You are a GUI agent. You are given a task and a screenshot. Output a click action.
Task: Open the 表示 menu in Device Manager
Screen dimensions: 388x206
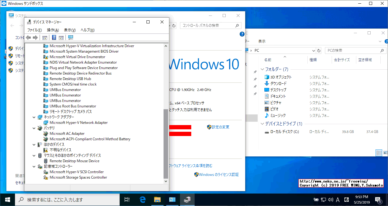(69, 30)
